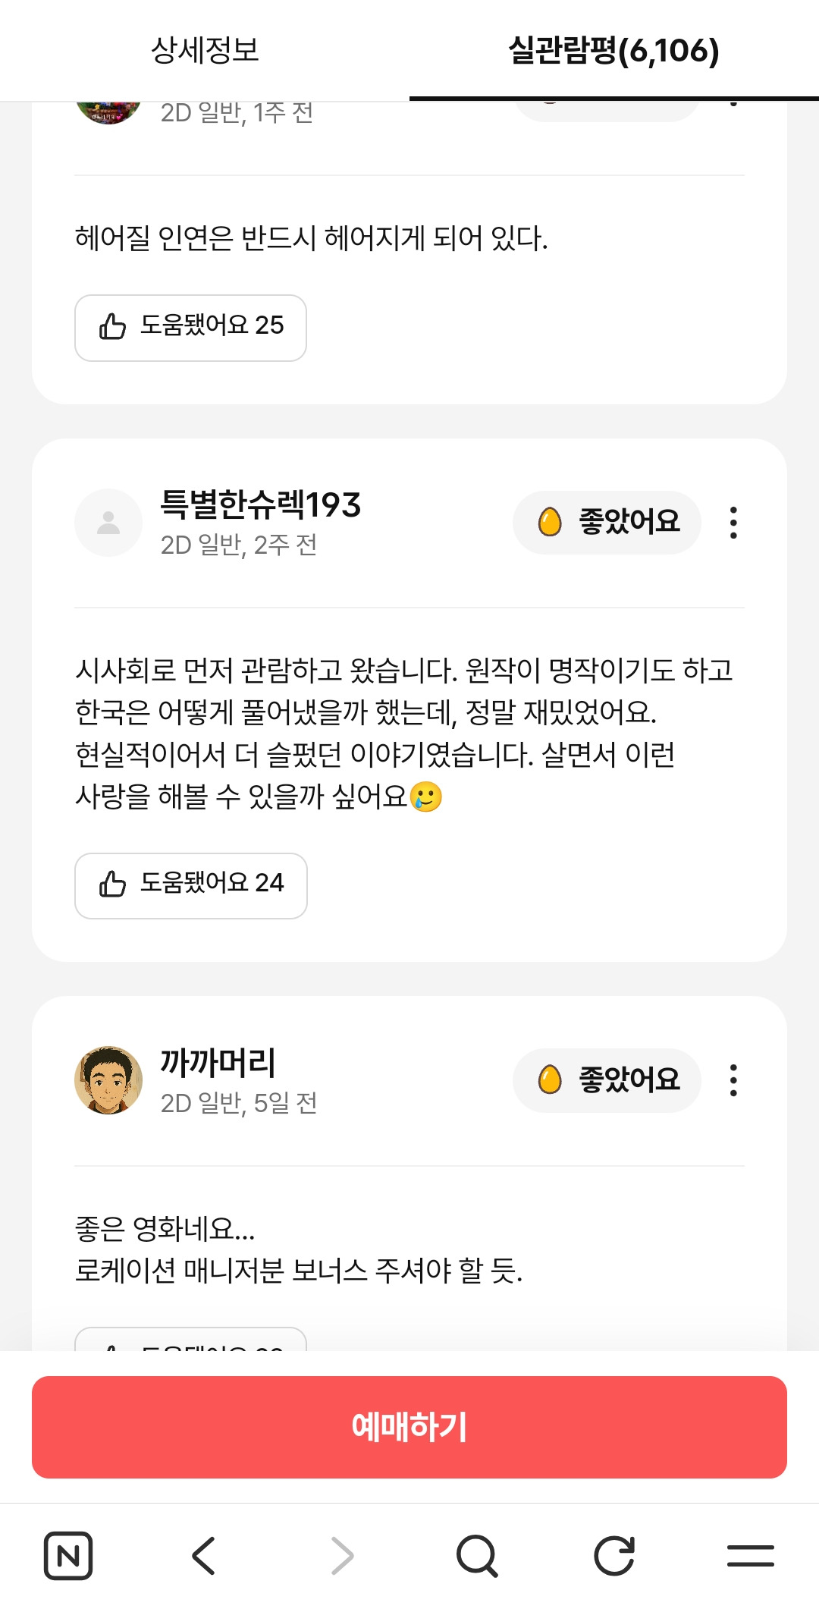Toggle 도움됐어요 25 helpful button
The image size is (819, 1609).
pos(190,328)
